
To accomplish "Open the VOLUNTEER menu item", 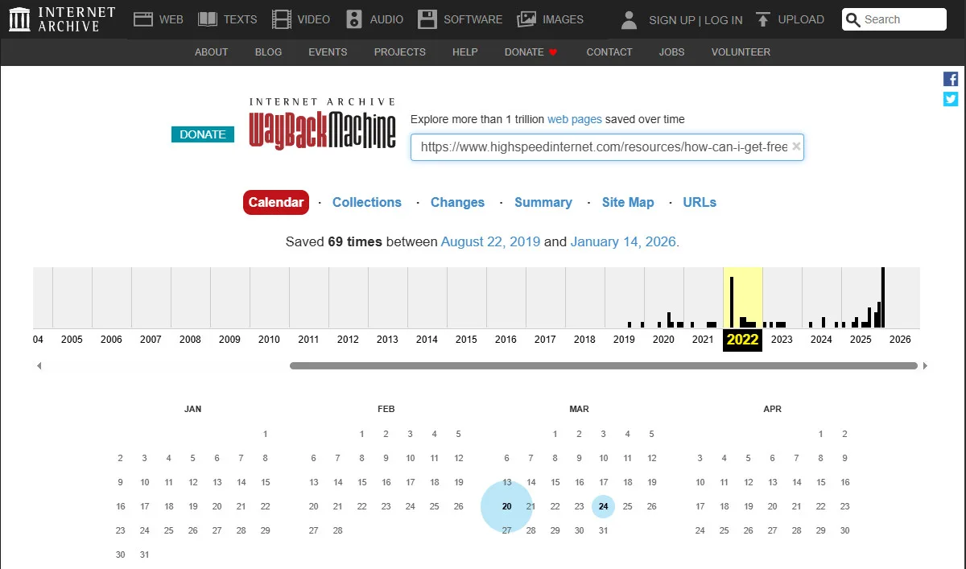I will pyautogui.click(x=740, y=52).
